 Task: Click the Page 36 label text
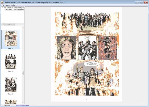coord(11,48)
